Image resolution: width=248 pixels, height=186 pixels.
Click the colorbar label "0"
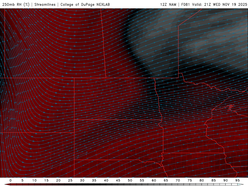click(11, 180)
